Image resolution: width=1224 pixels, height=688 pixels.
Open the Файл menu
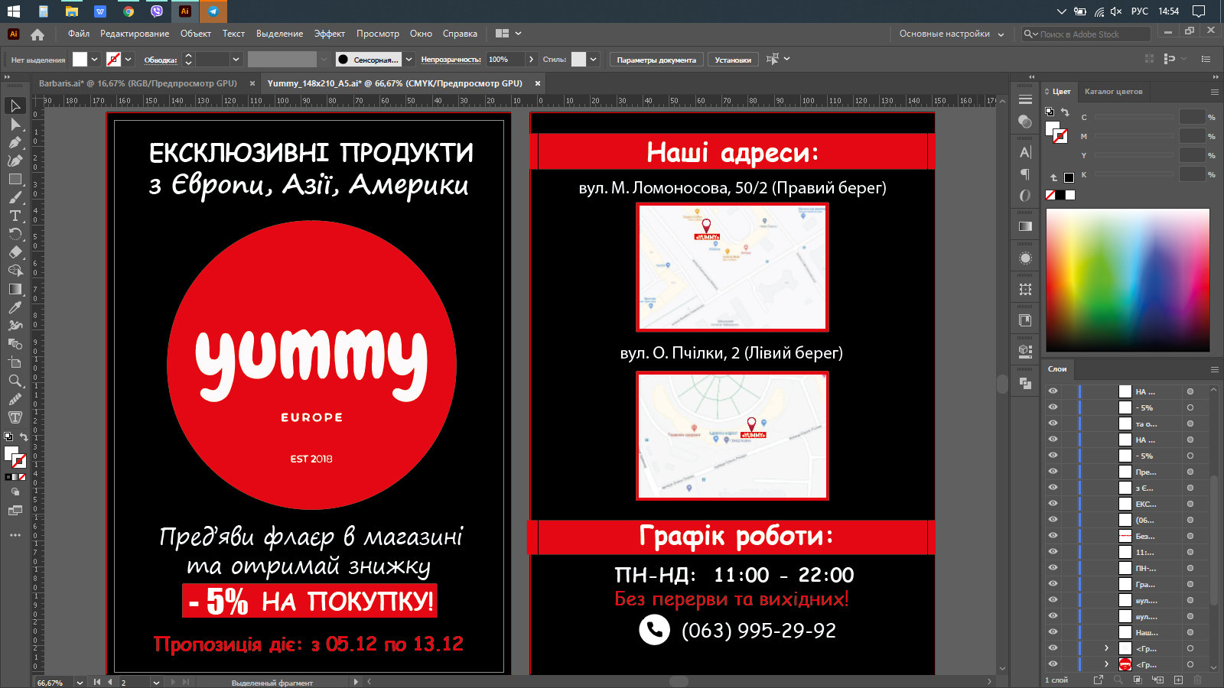[x=79, y=34]
